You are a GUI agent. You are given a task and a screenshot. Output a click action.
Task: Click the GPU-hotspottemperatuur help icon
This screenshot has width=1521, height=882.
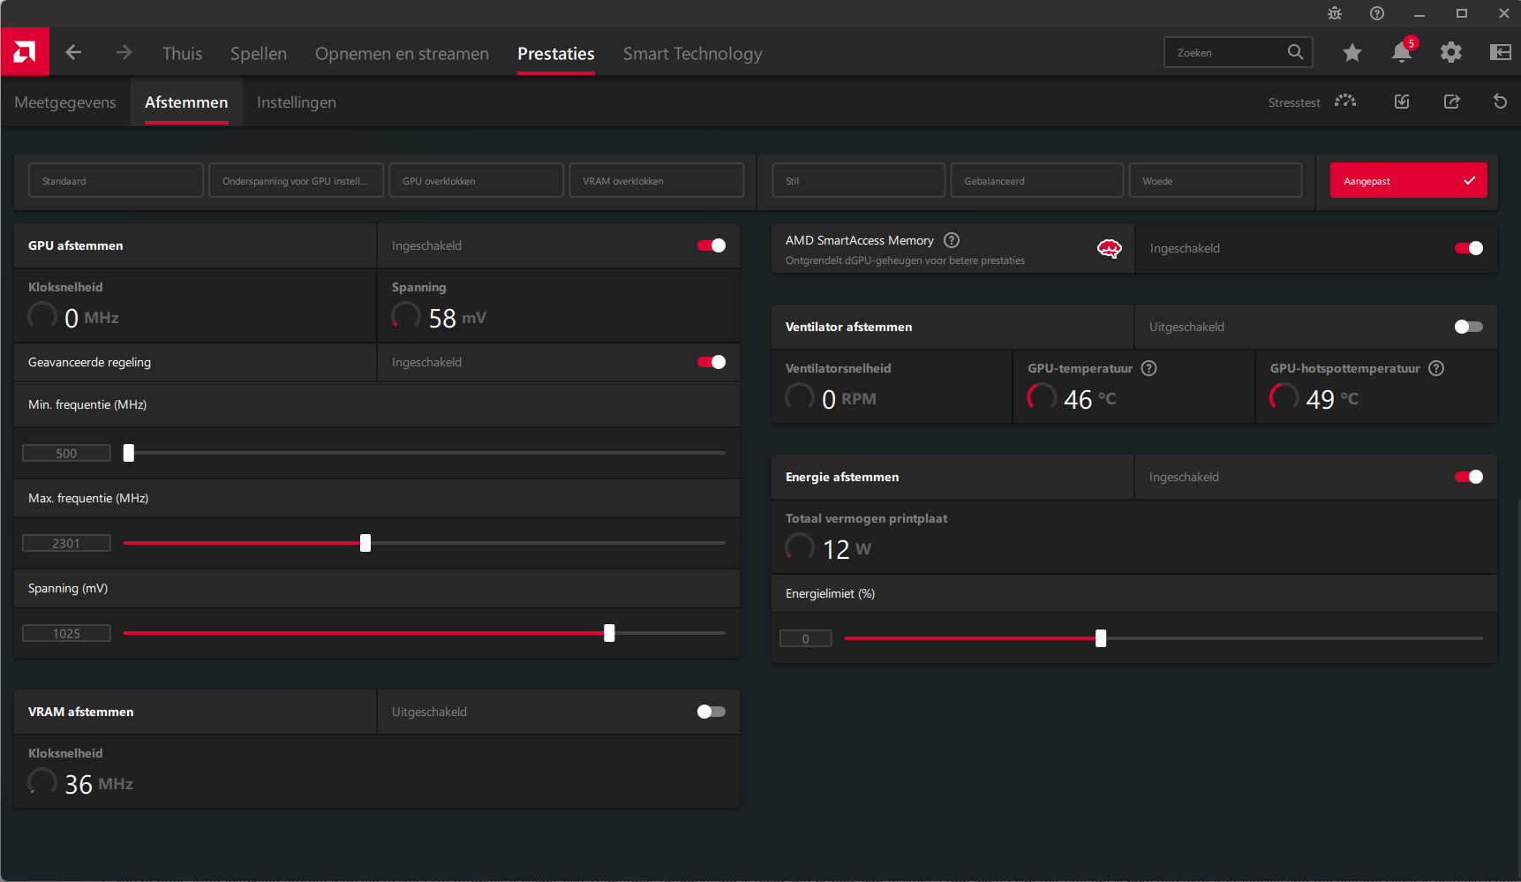click(1436, 368)
